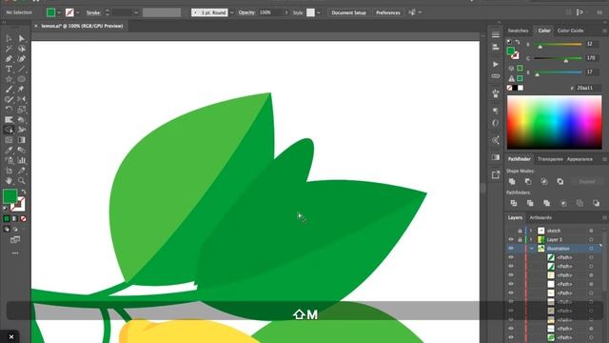Image resolution: width=609 pixels, height=343 pixels.
Task: Select the Shape Builder tool
Action: [x=9, y=130]
